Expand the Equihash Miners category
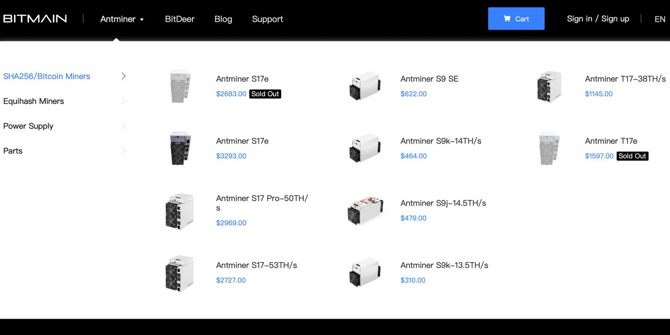The image size is (670, 335). tap(34, 101)
